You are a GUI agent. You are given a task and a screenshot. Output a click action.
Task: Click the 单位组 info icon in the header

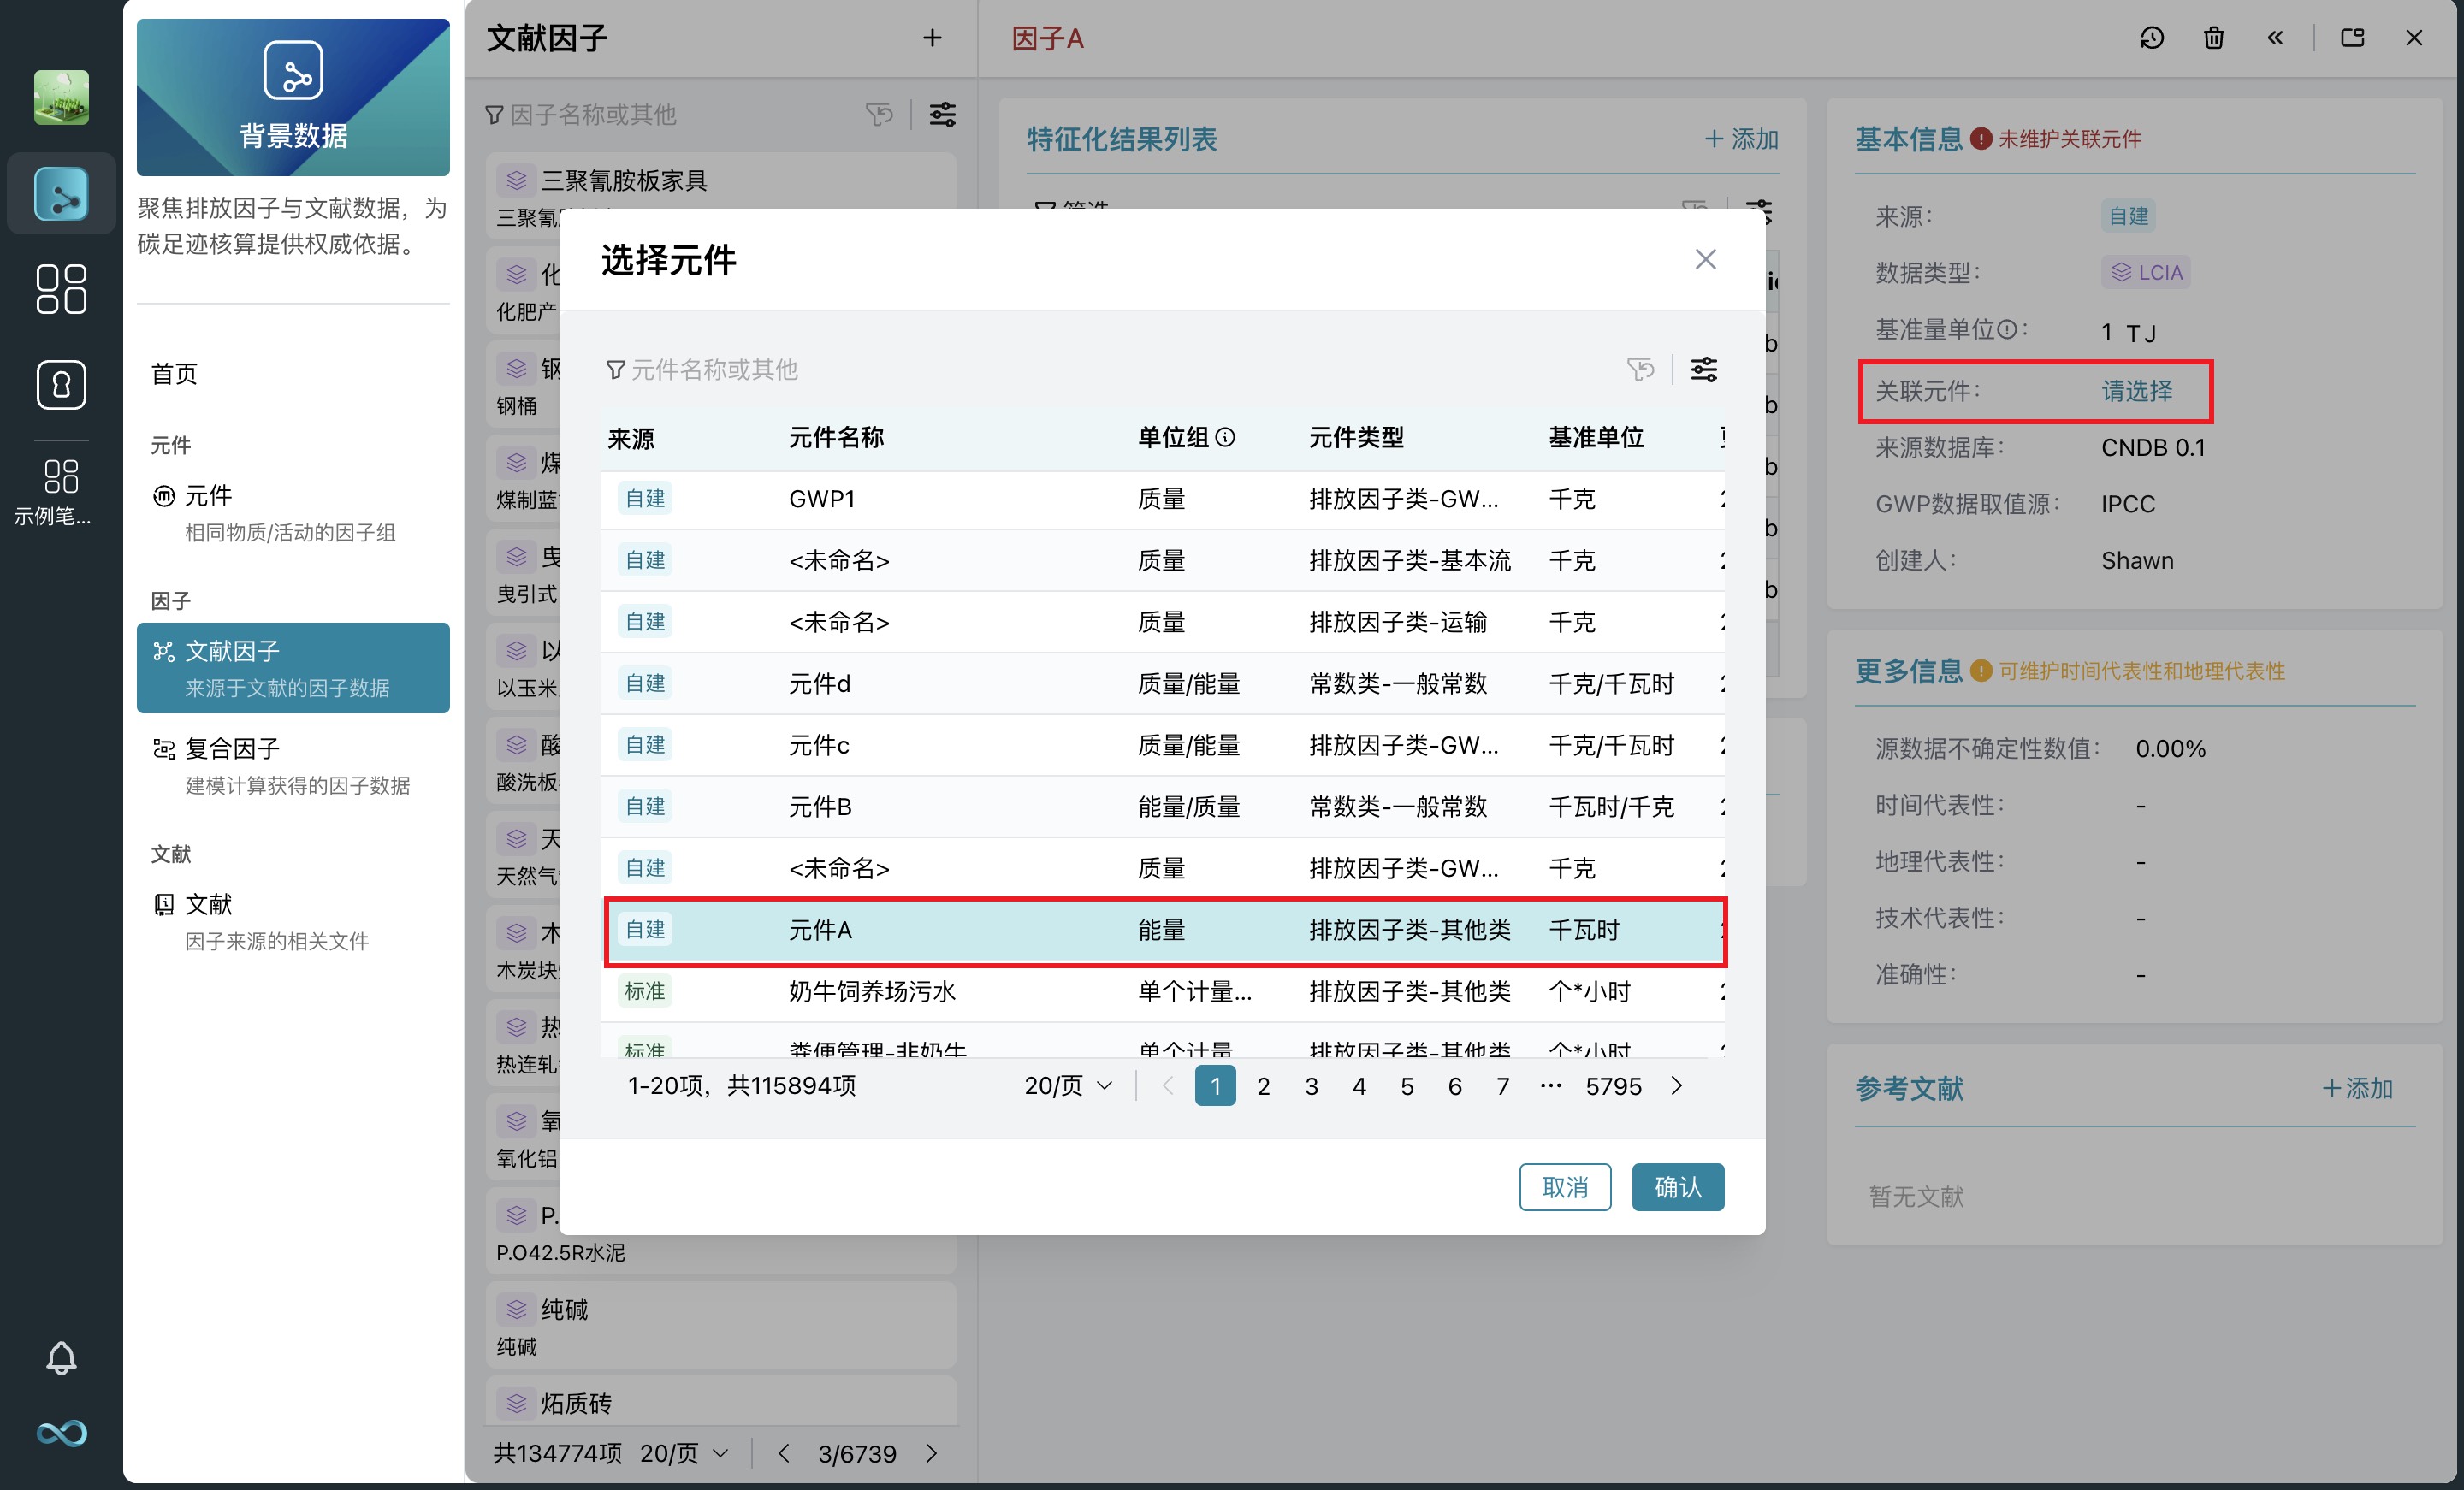(x=1225, y=437)
